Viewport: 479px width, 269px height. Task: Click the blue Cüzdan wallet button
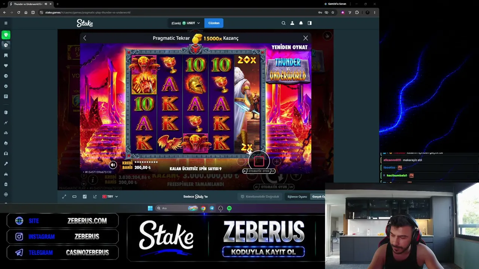(214, 23)
